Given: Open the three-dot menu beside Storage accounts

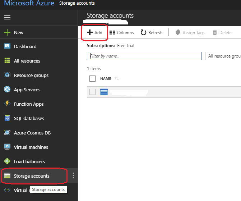Looking at the screenshot, I should coord(73,175).
